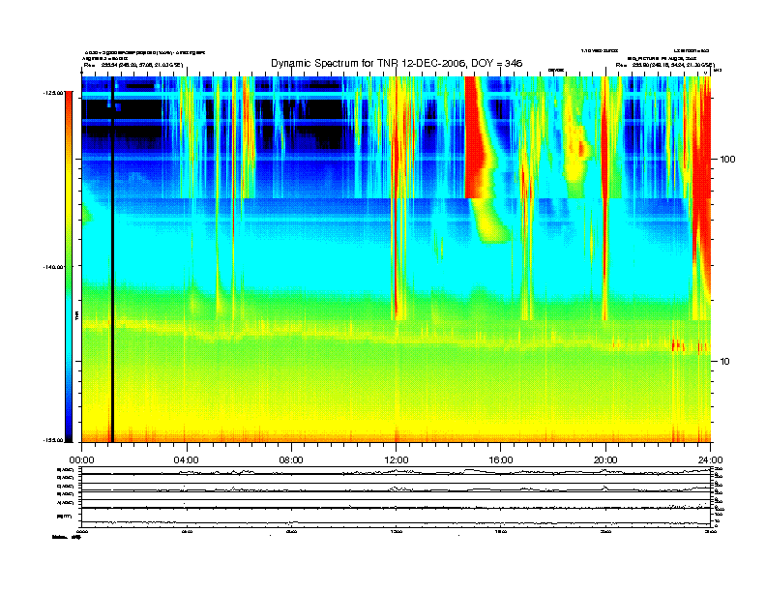This screenshot has width=766, height=592.
Task: Click the -125.00 color scale label
Action: click(53, 92)
